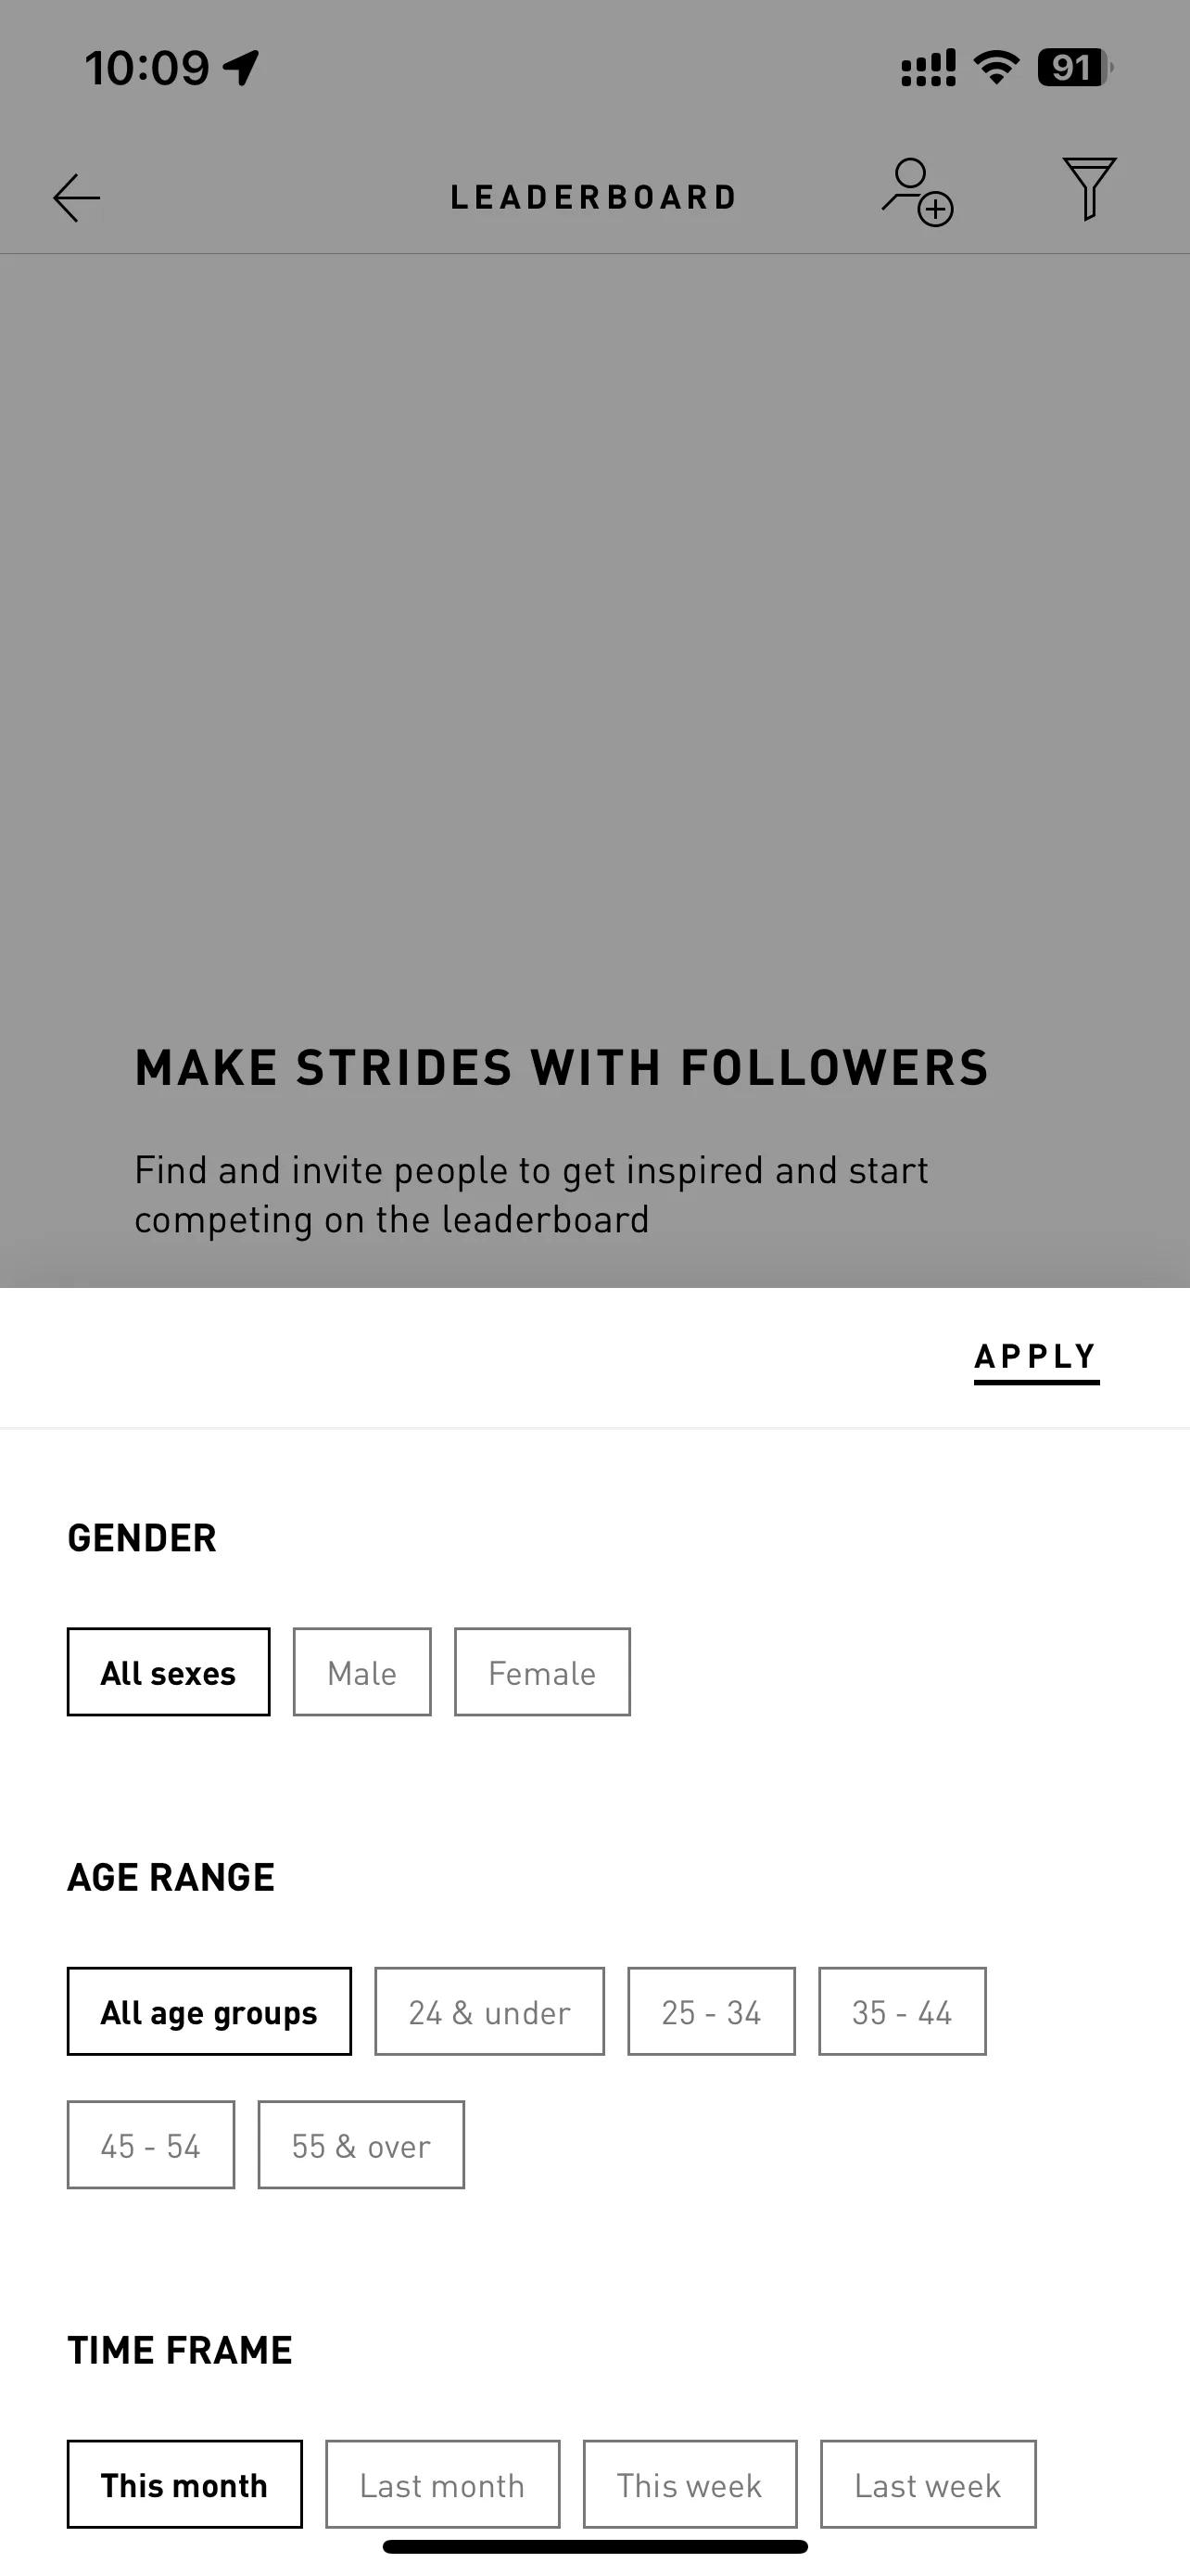
Task: Tap the filter funnel icon
Action: point(1089,188)
